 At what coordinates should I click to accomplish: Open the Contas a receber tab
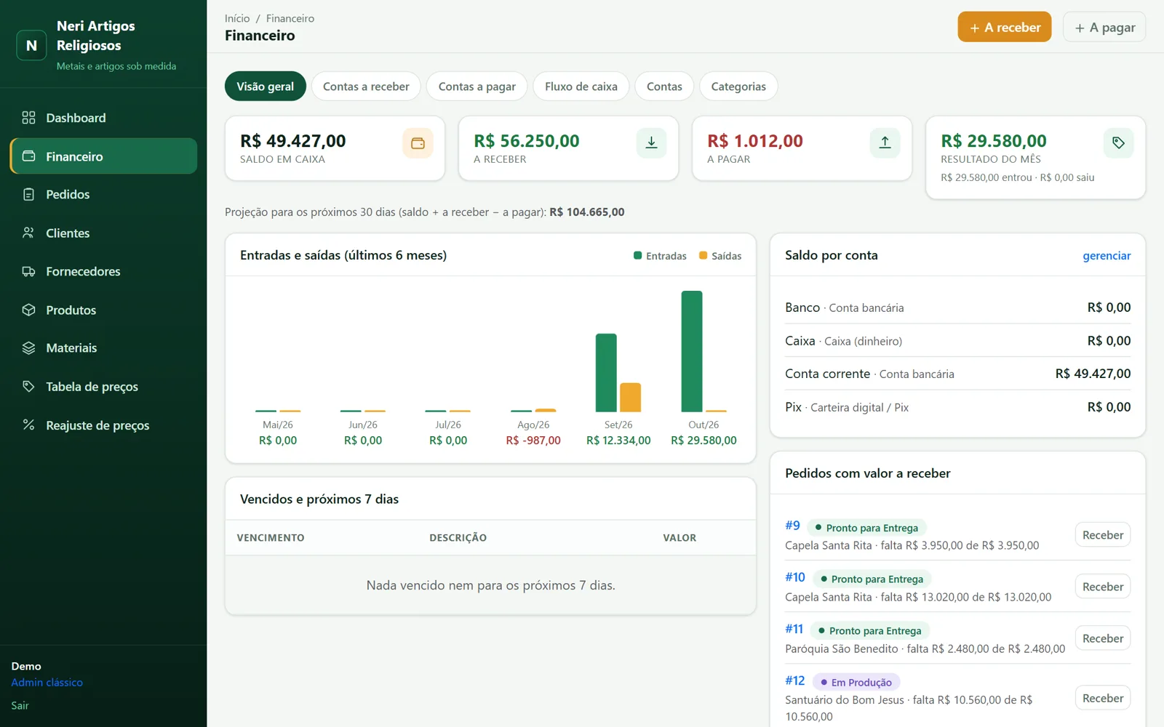point(366,87)
